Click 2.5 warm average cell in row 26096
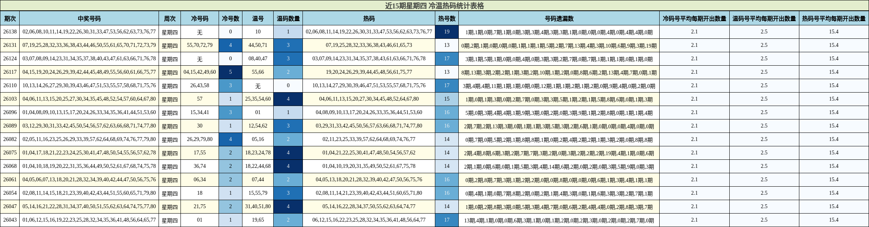This screenshot has height=227, width=869. (764, 113)
